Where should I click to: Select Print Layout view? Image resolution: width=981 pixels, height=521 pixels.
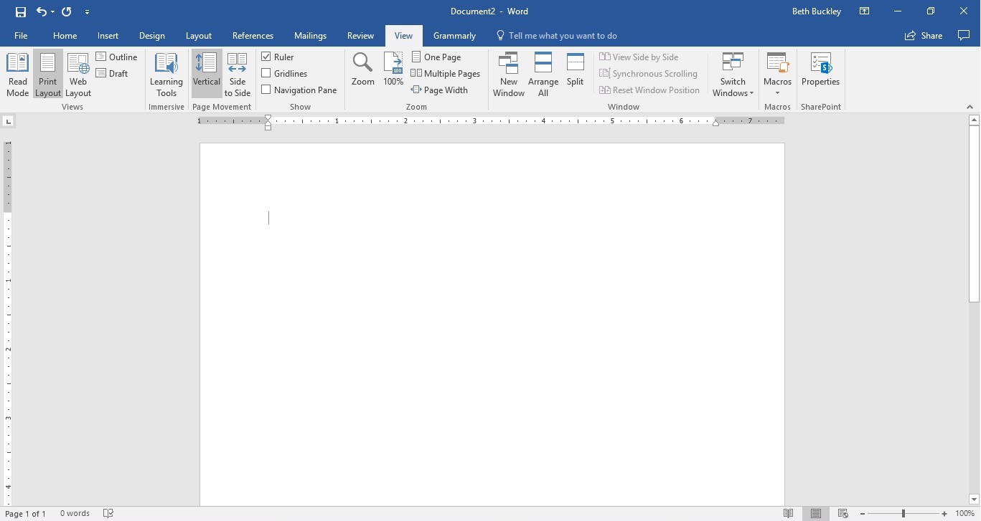pos(48,75)
